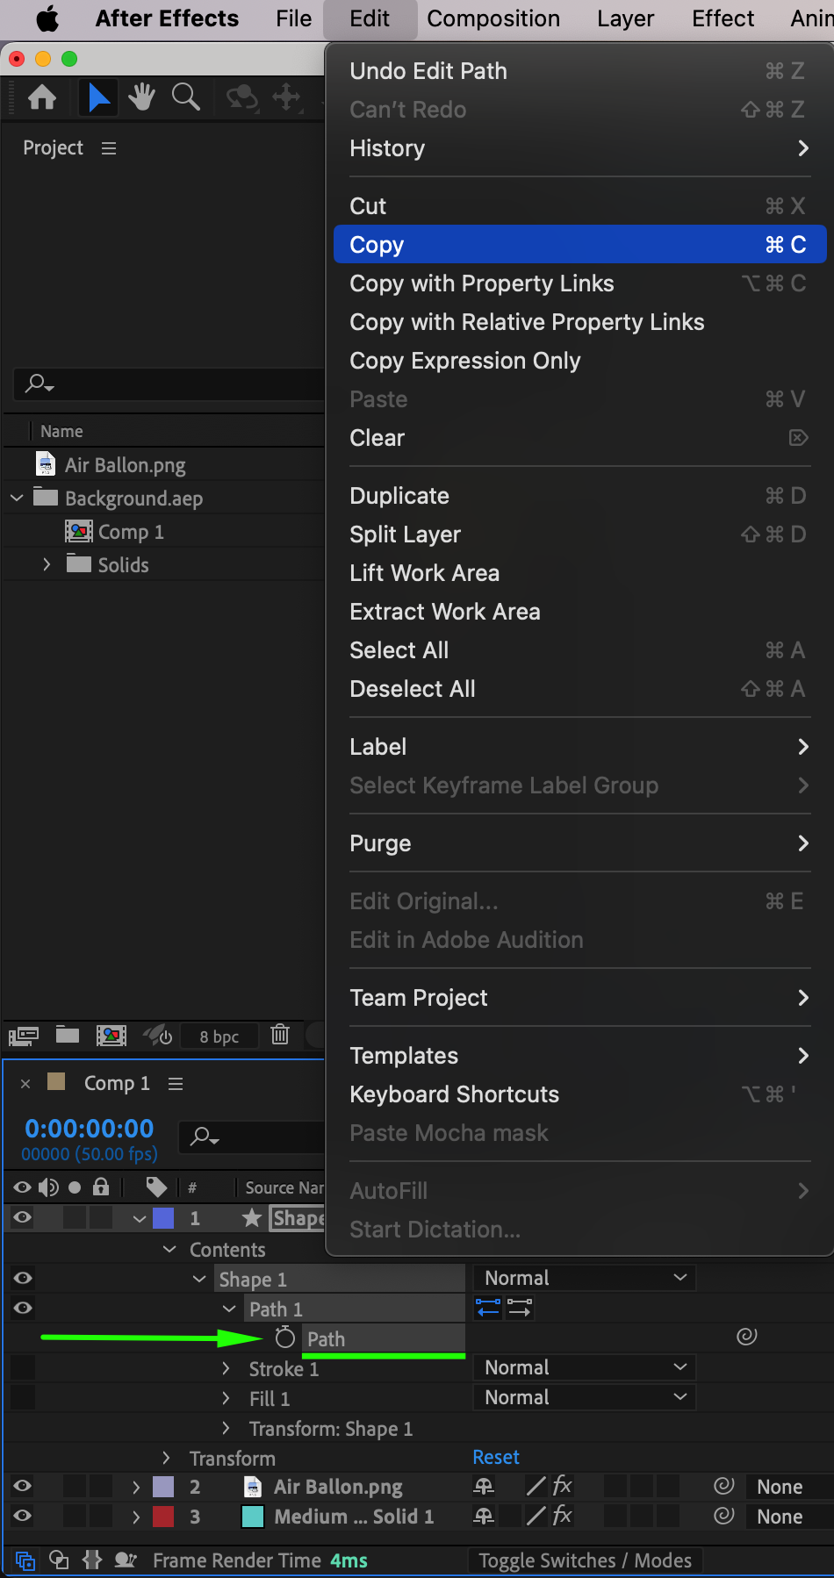
Task: Hide layer 1 shape layer with eye
Action: [23, 1217]
